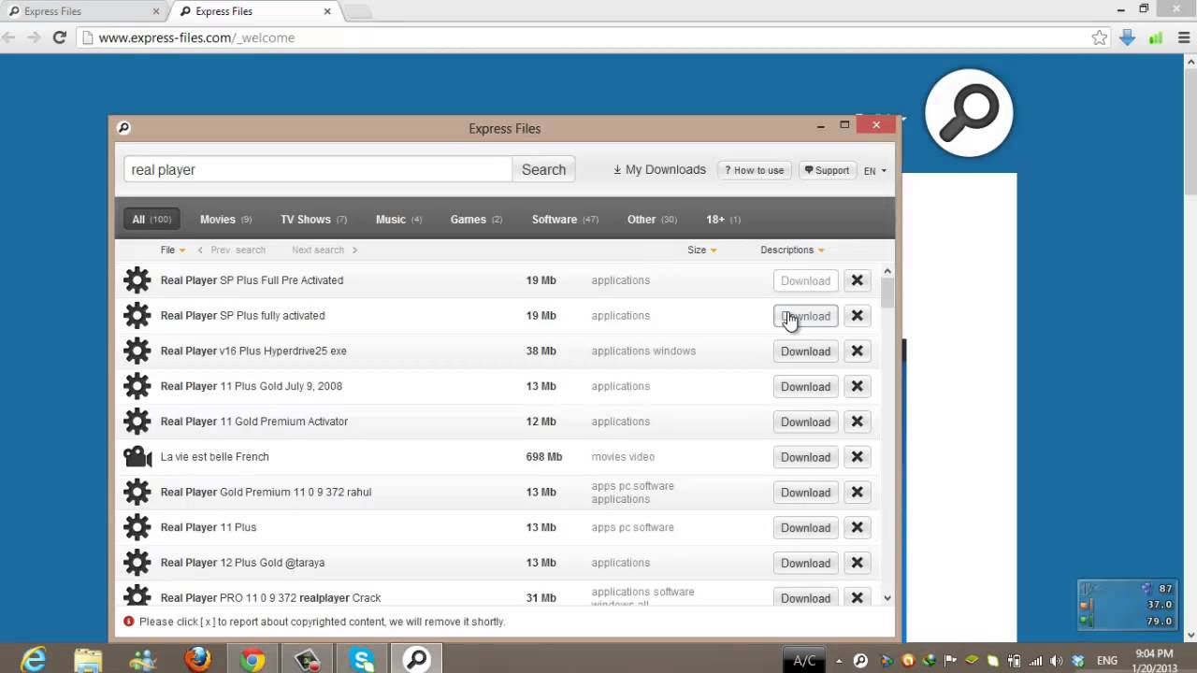Filter results by Movies
1197x673 pixels.
[x=225, y=220]
